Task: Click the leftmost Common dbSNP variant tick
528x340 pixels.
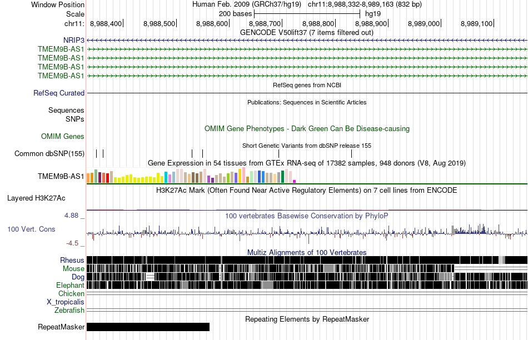Action: point(96,154)
